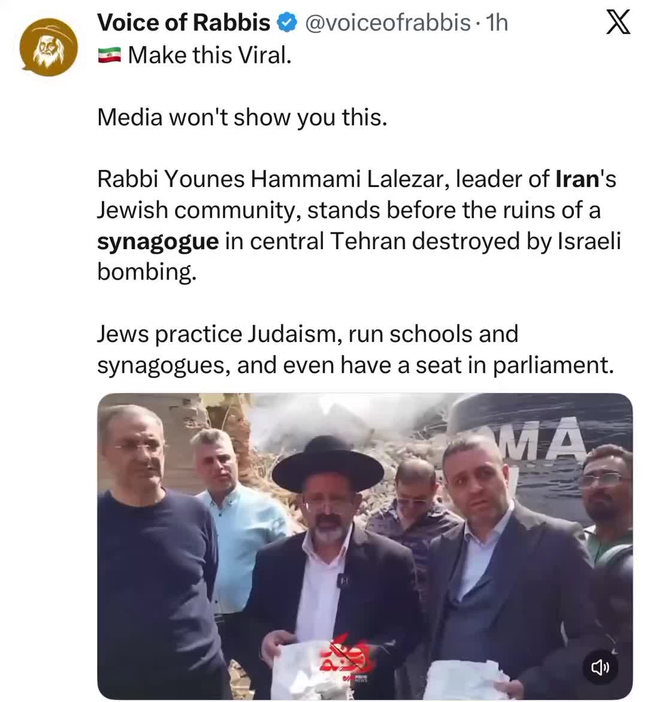The image size is (647, 702).
Task: Open the post via the 1h timestamp
Action: pyautogui.click(x=497, y=23)
